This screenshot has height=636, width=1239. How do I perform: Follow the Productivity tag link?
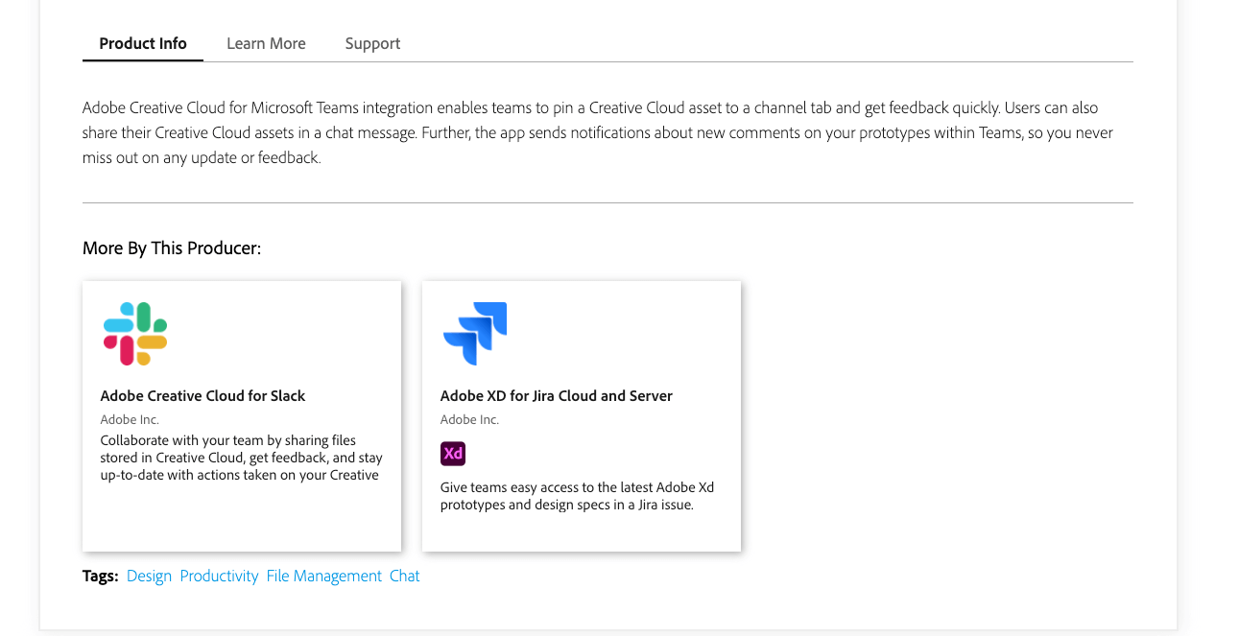[x=219, y=576]
